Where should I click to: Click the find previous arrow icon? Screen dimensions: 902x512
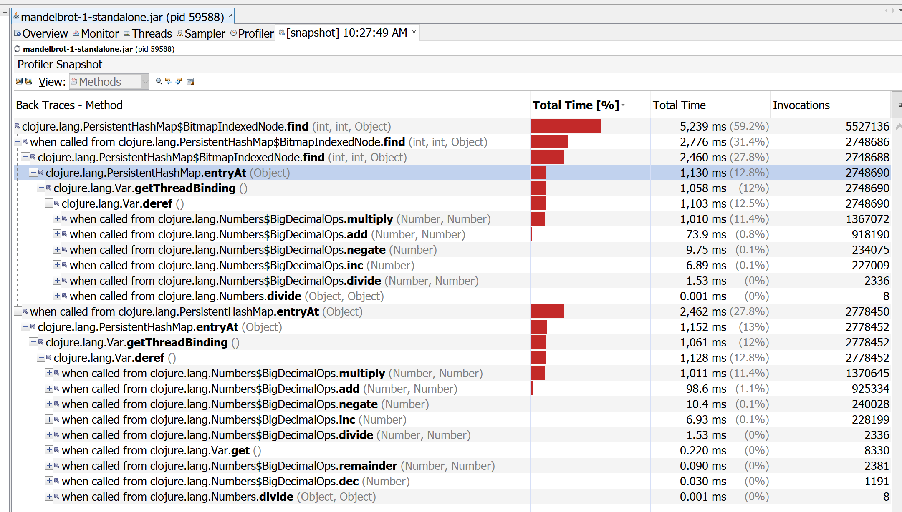(x=169, y=81)
